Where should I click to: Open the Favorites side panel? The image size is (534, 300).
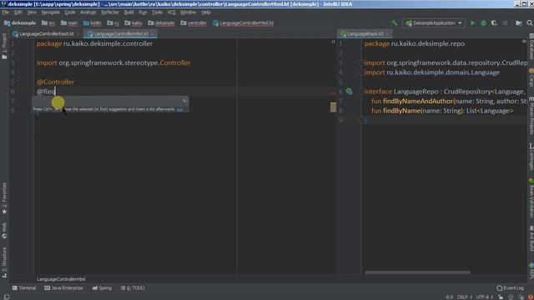pos(4,198)
